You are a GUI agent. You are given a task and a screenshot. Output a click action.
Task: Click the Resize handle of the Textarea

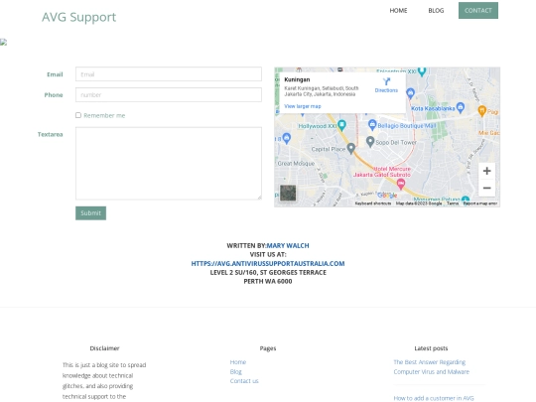[259, 198]
